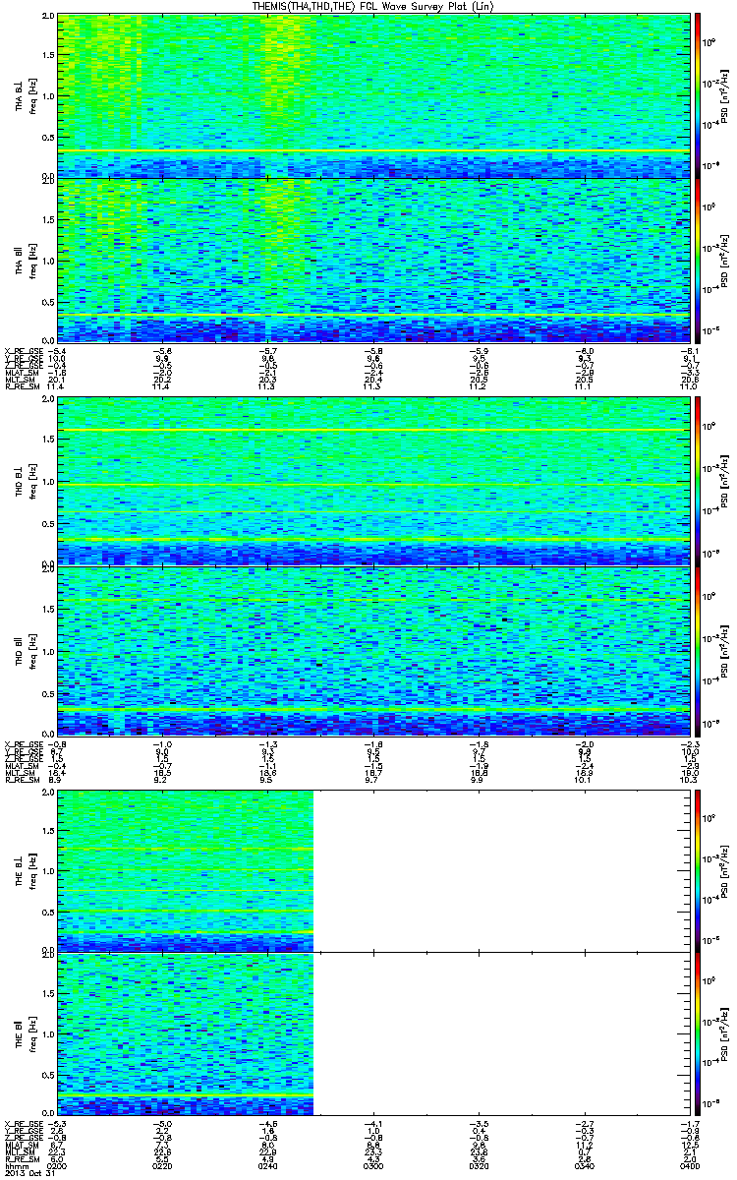Click the THE B-parallel color bar

698,1035
